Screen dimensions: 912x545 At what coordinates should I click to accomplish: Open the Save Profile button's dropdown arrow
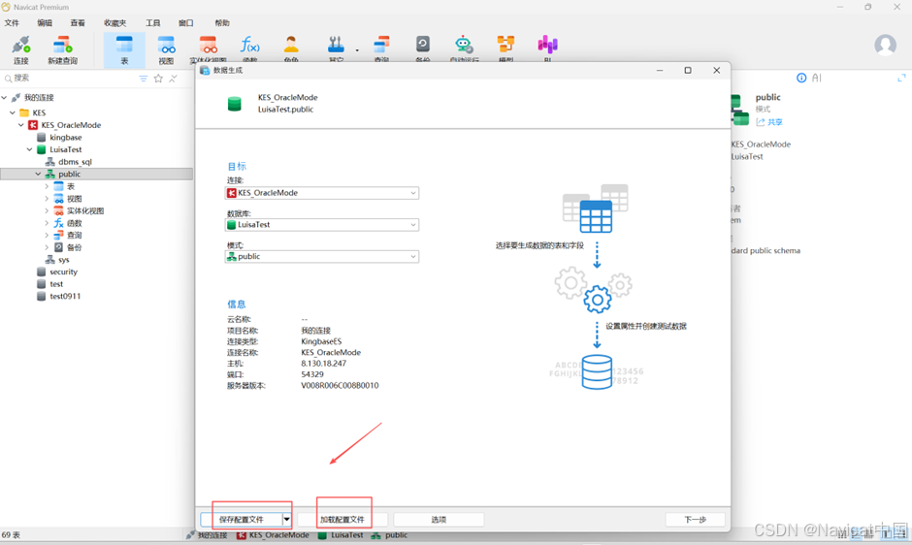[x=287, y=520]
